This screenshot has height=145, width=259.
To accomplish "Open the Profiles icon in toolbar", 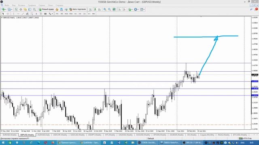I will coord(9,9).
